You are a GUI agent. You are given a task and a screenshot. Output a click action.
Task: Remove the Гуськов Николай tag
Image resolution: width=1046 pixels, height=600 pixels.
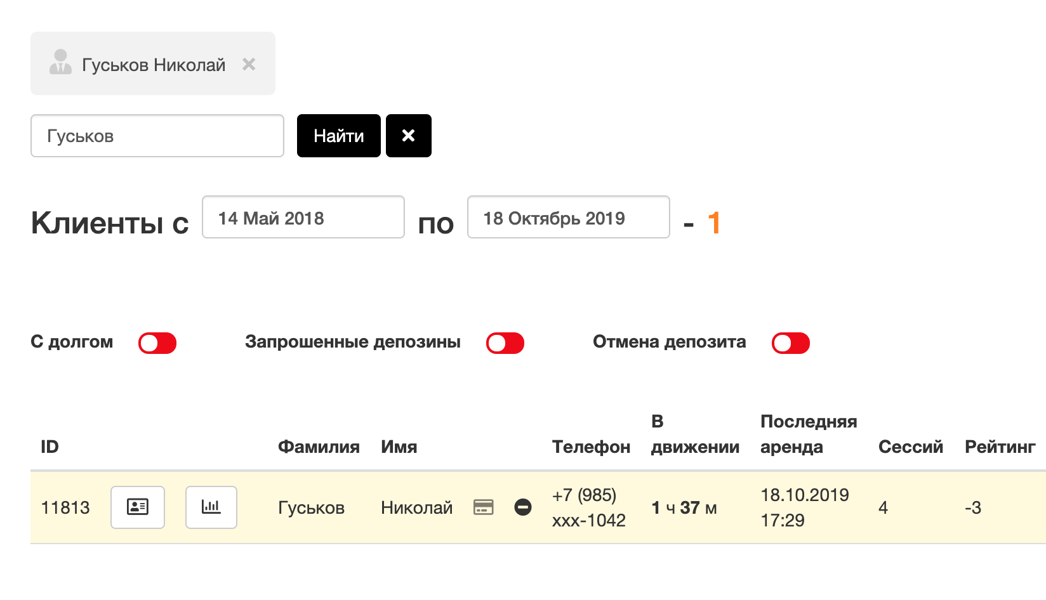click(x=249, y=64)
